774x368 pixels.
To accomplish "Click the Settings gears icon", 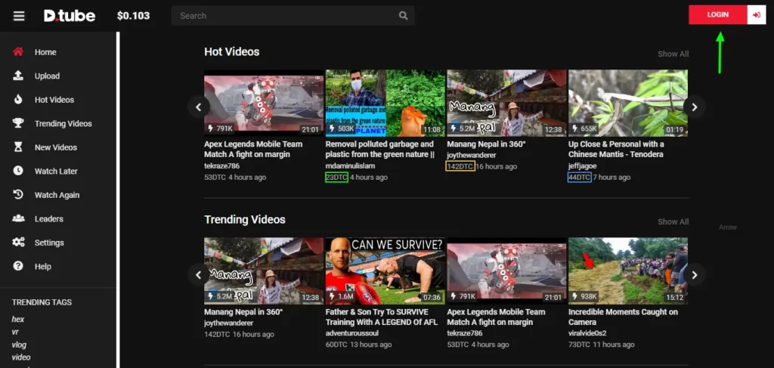I will pos(18,243).
